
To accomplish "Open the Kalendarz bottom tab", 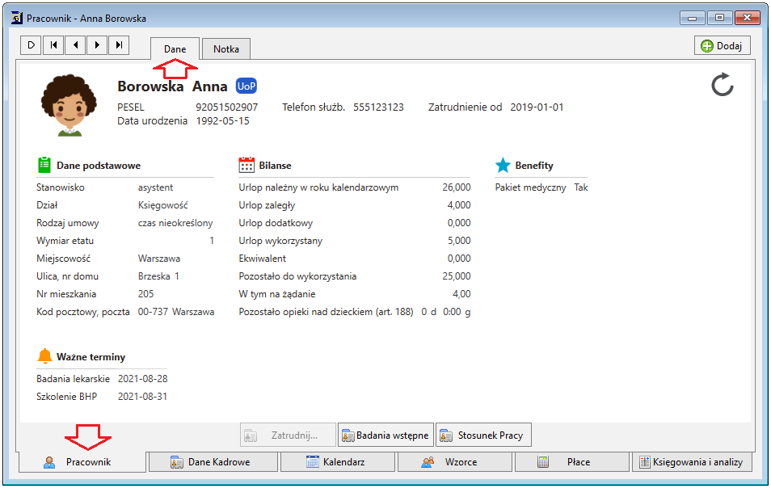I will 337,462.
